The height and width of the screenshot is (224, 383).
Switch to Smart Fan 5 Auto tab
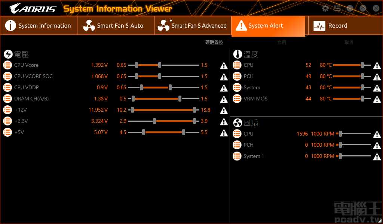116,26
